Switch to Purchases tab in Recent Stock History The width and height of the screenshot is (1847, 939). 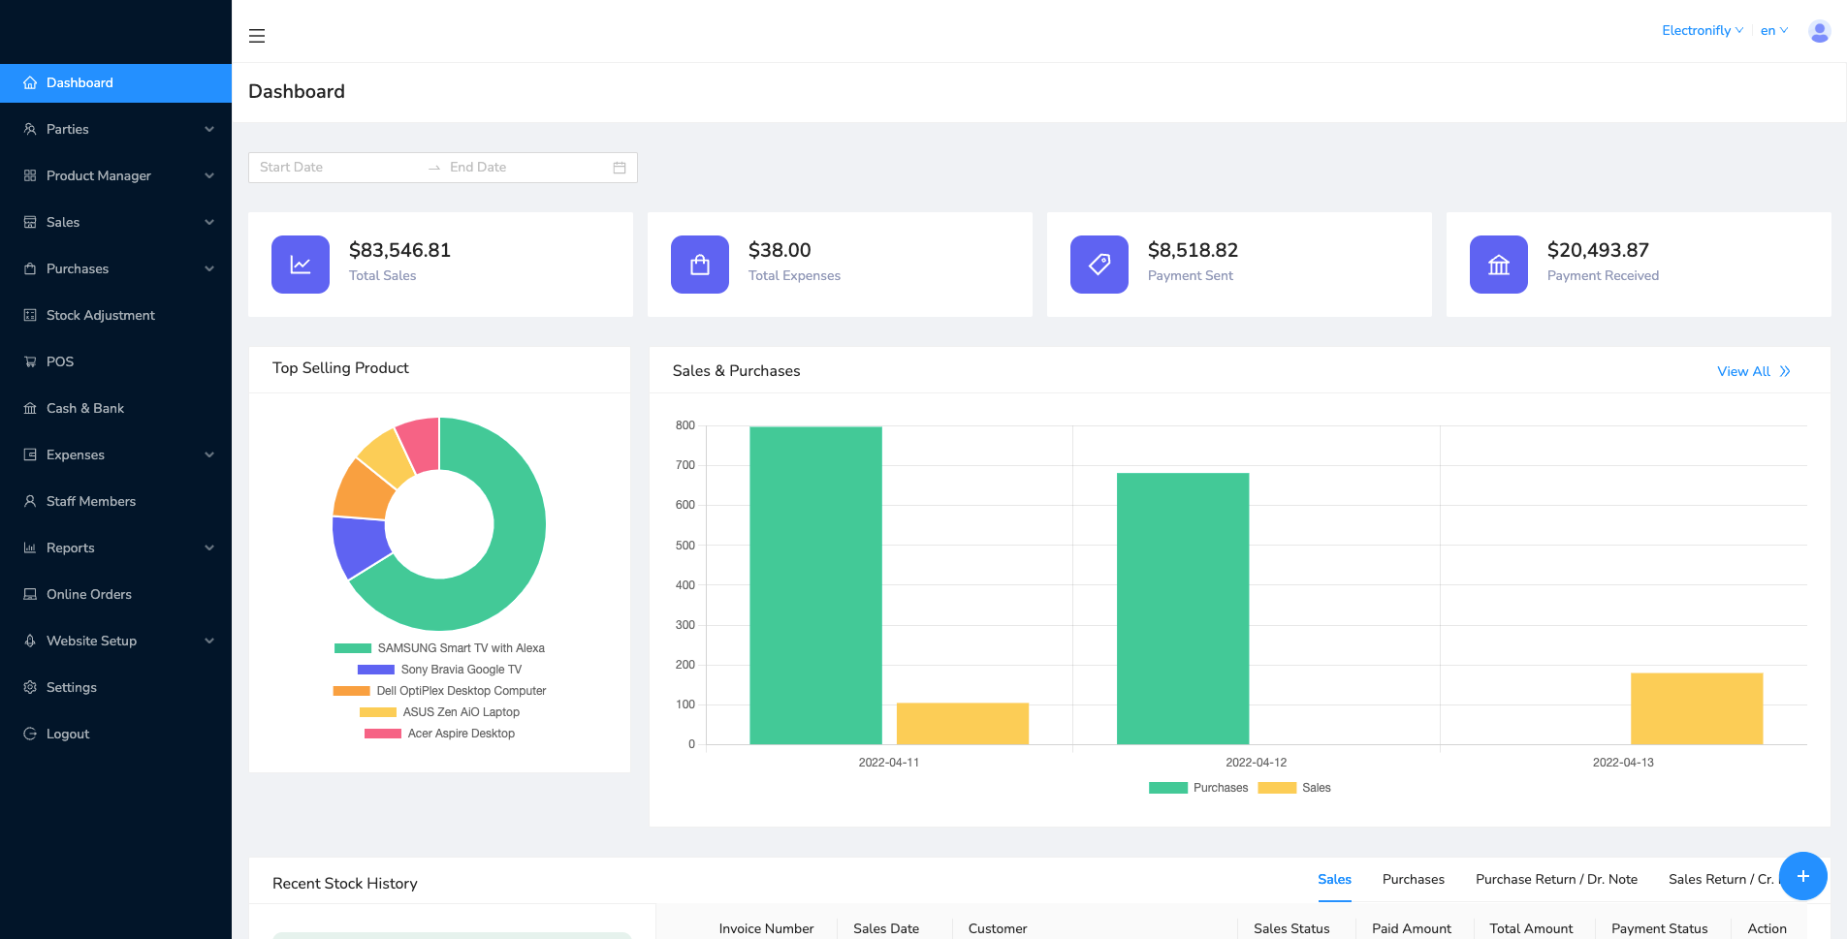1413,879
